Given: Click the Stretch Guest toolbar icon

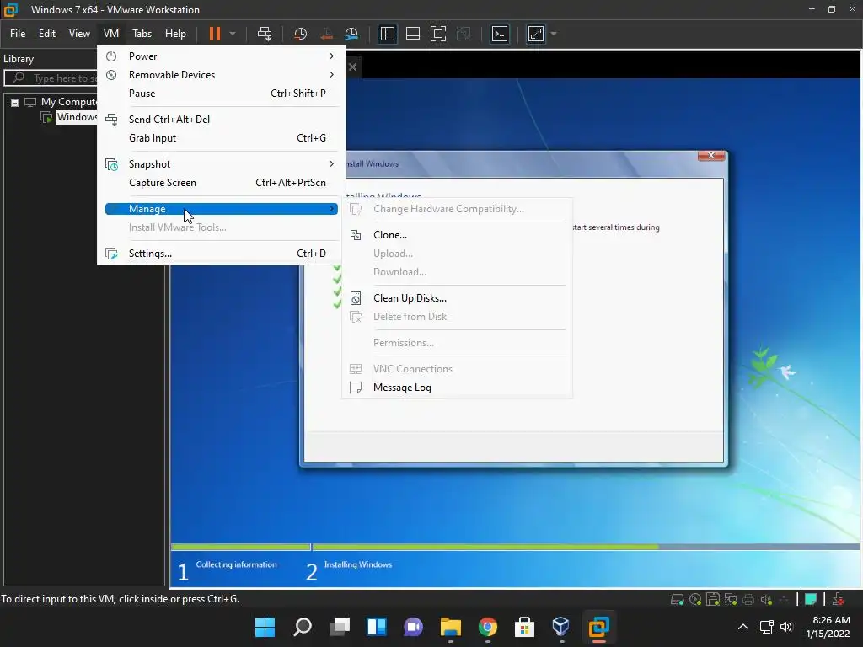Looking at the screenshot, I should (535, 34).
